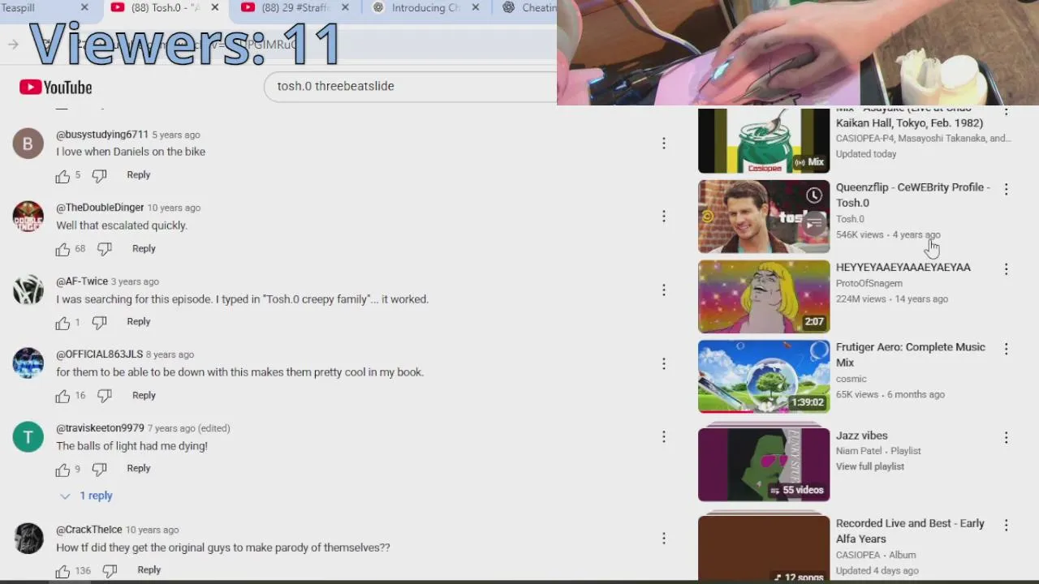Open TheDoubleDinger's profile avatar

click(28, 217)
